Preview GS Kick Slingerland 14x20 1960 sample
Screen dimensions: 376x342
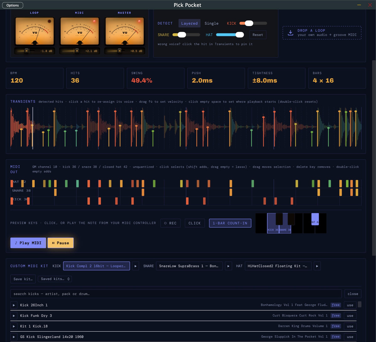pyautogui.click(x=14, y=337)
